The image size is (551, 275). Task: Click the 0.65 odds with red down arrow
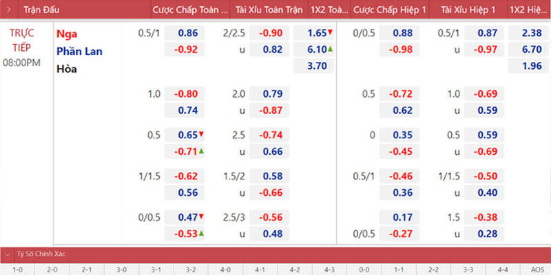click(187, 135)
